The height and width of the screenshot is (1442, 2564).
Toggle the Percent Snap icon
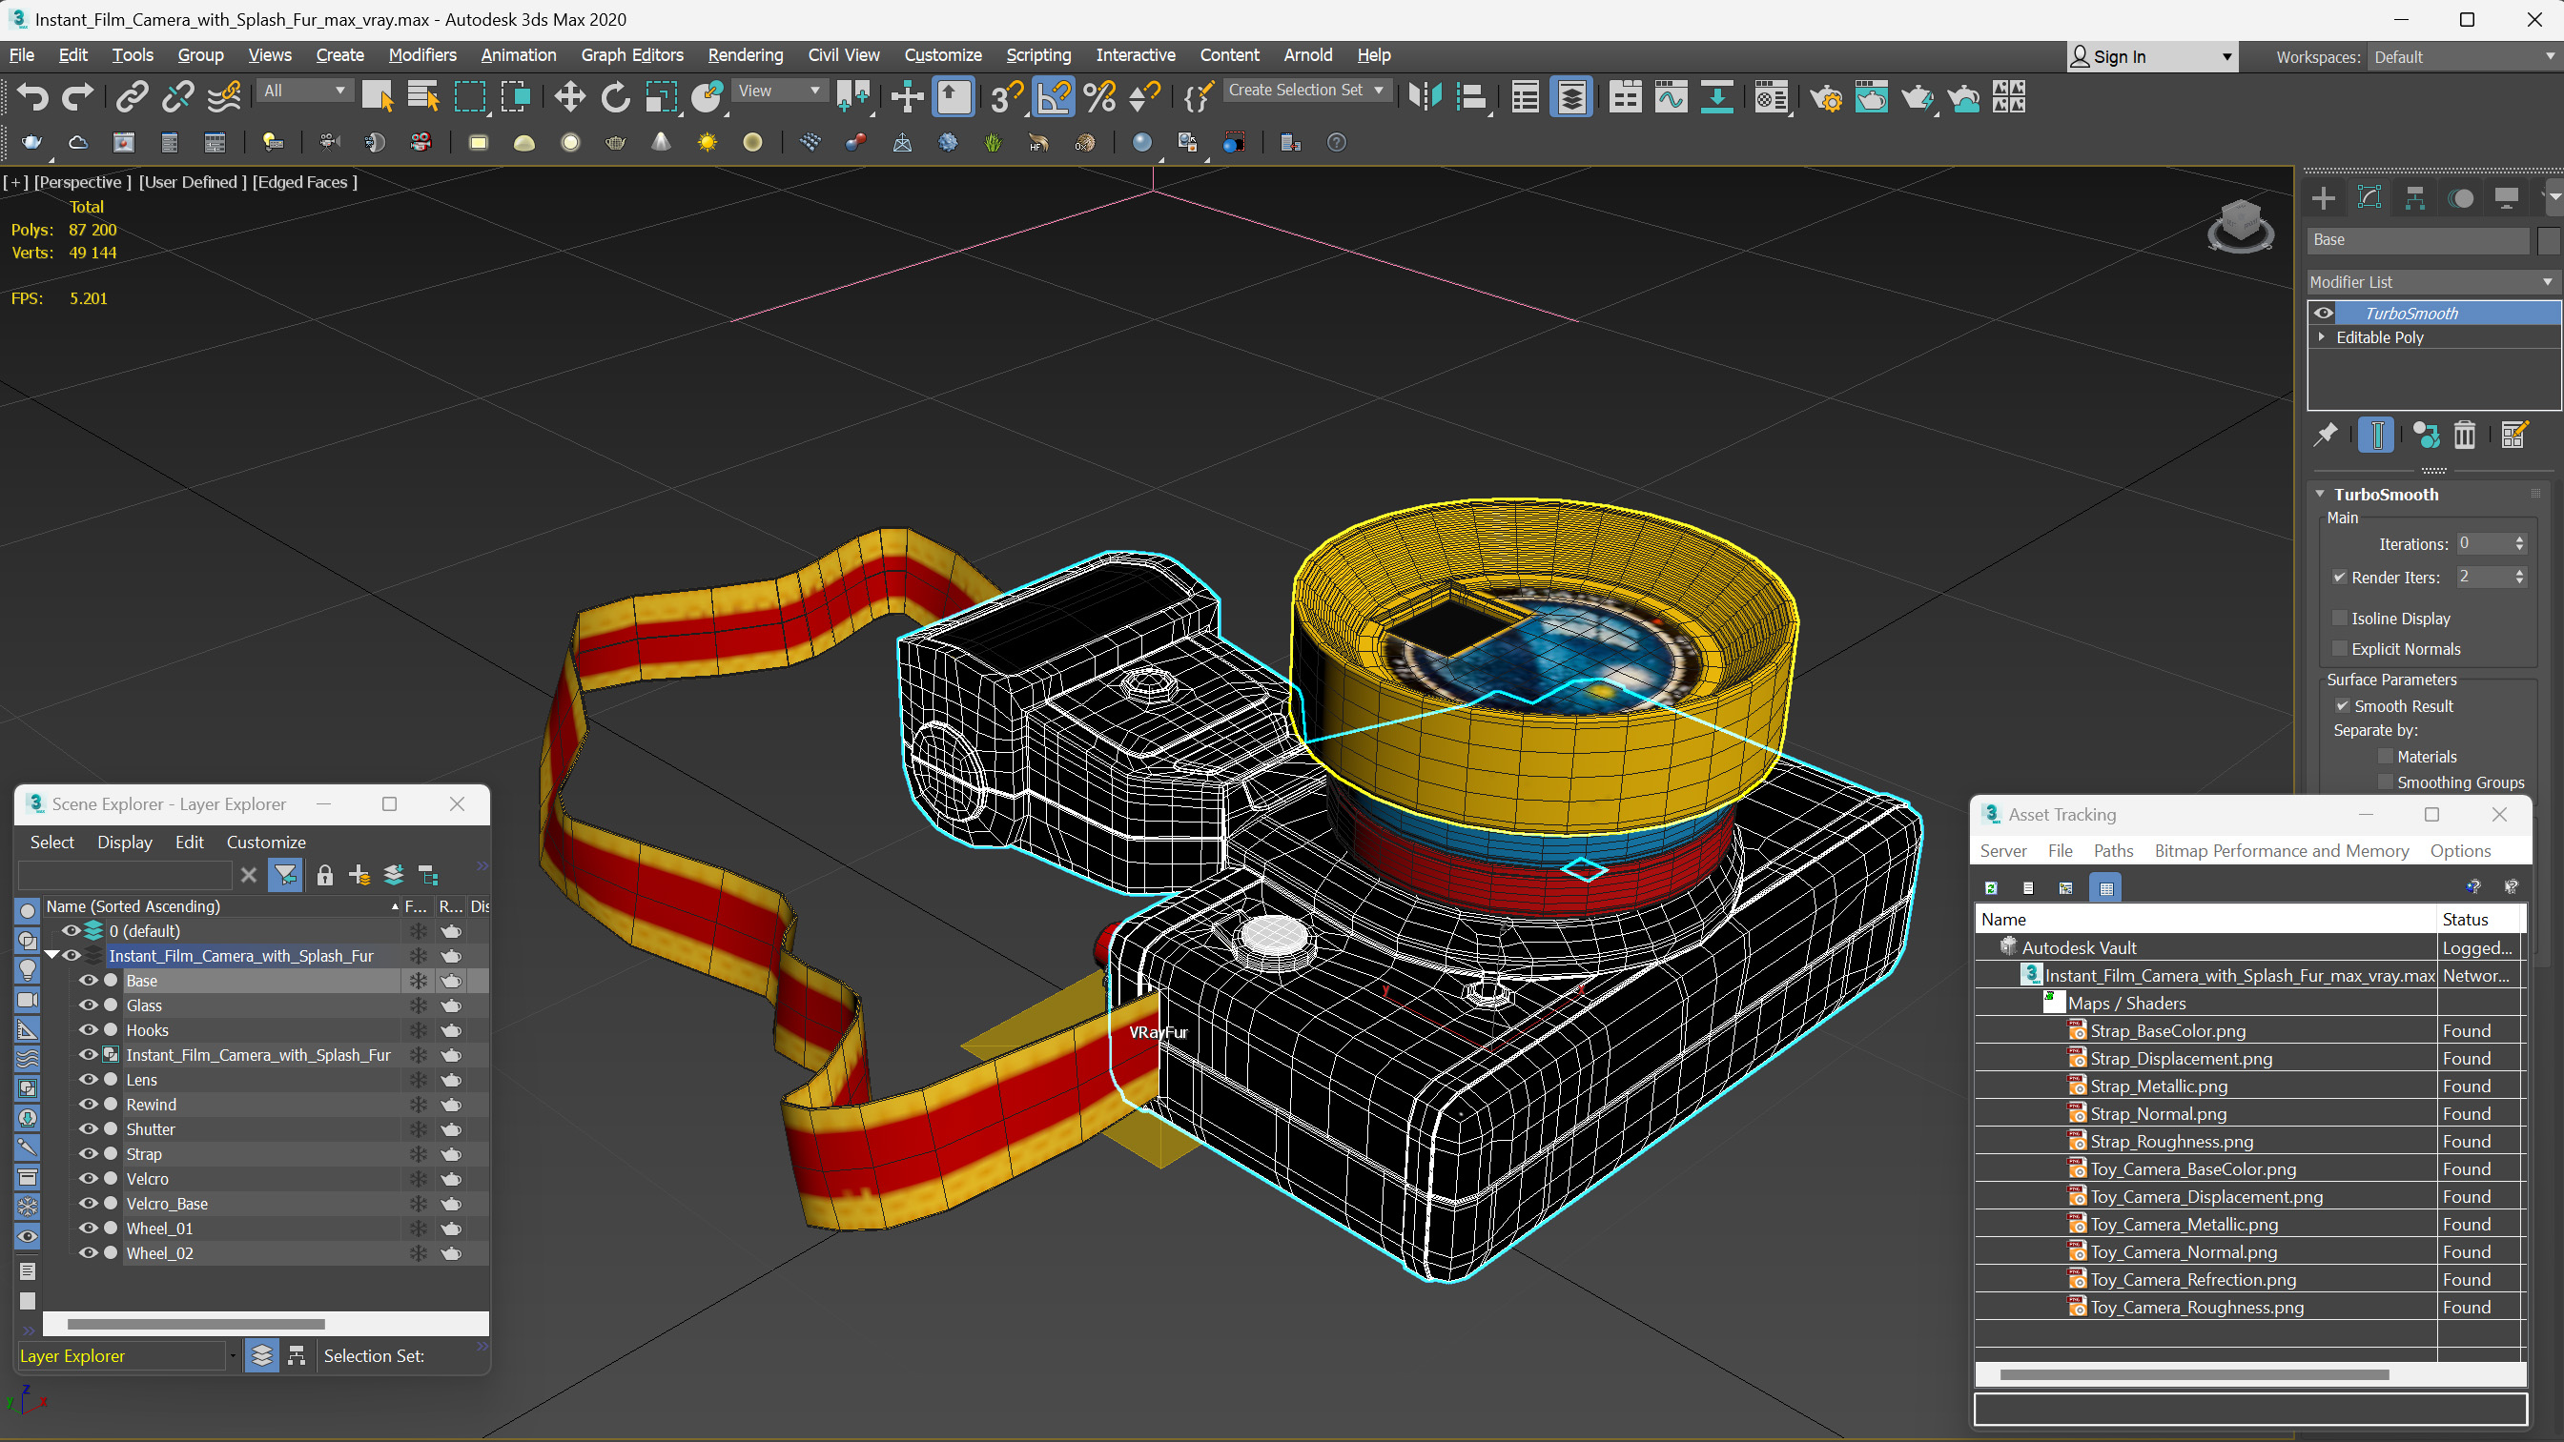pos(1098,96)
